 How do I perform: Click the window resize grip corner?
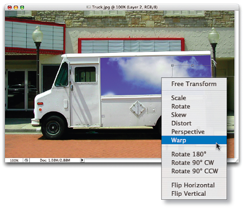[x=236, y=160]
